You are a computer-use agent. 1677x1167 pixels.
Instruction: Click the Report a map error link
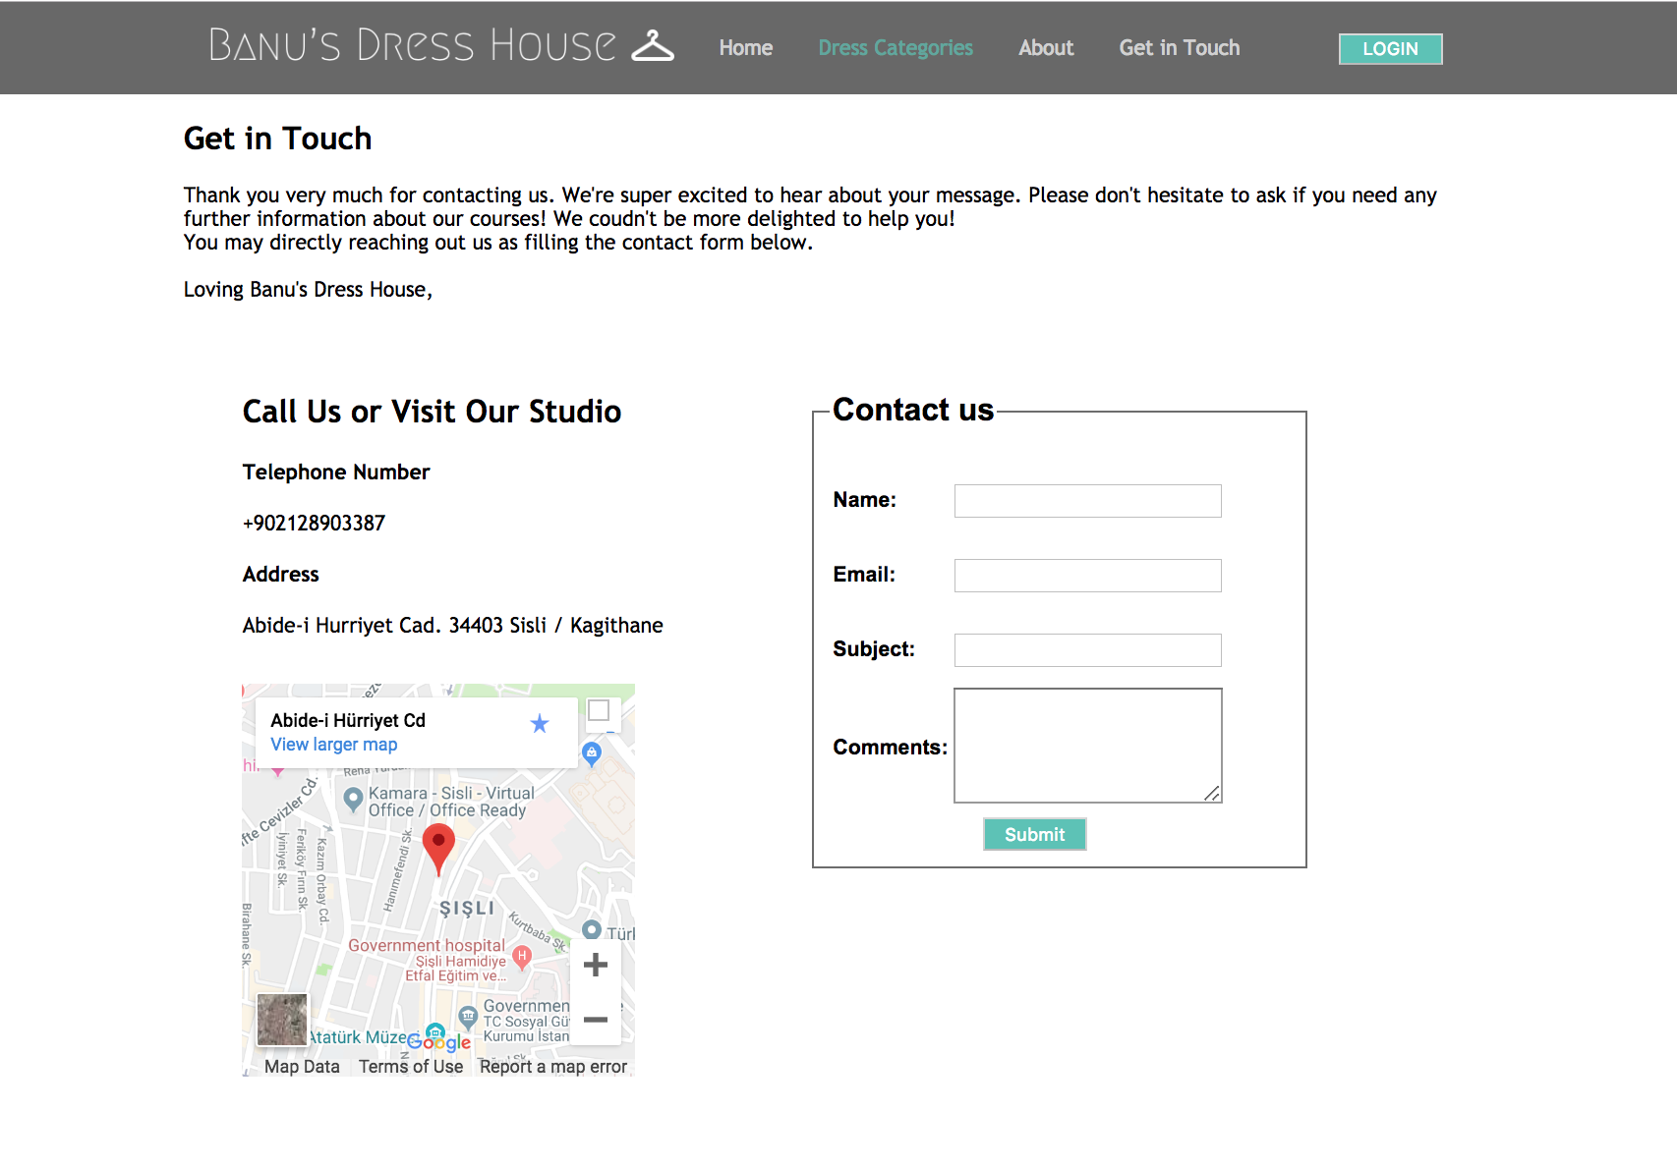point(552,1066)
